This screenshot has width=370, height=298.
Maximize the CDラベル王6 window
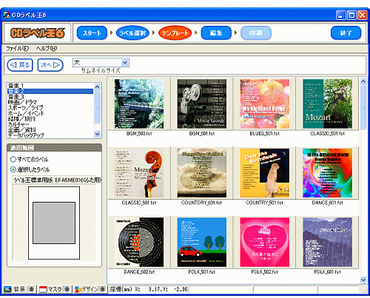[351, 15]
